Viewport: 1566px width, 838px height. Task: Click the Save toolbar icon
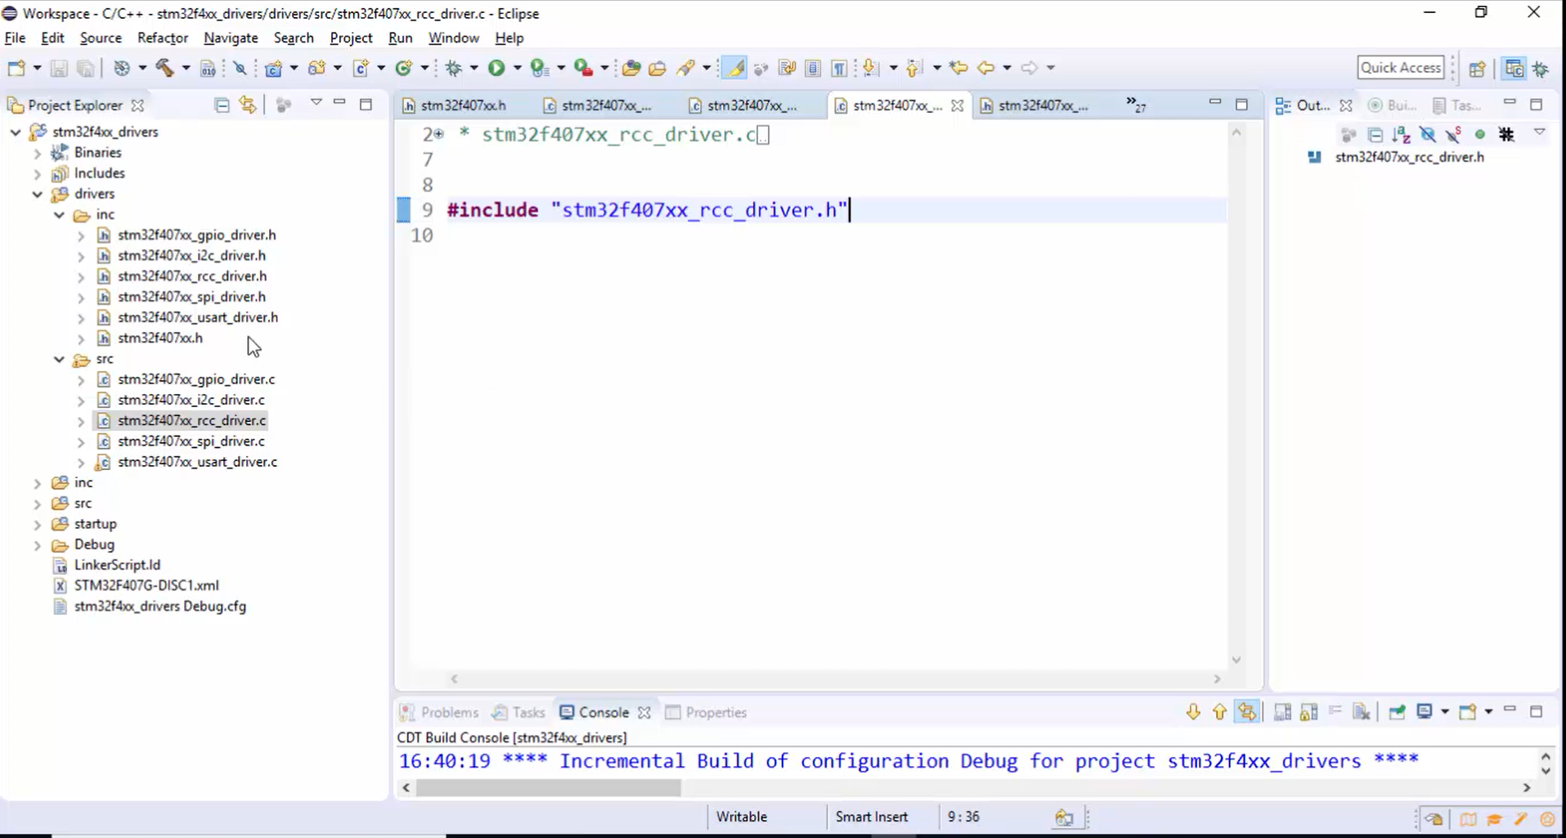pos(59,68)
